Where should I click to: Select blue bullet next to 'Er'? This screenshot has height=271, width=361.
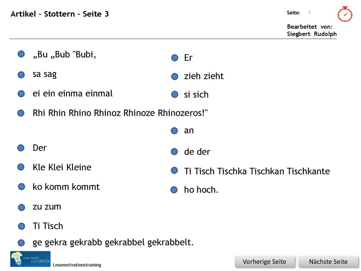(x=175, y=58)
